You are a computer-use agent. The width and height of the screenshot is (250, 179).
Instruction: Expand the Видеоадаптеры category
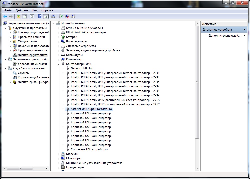pos(59,41)
